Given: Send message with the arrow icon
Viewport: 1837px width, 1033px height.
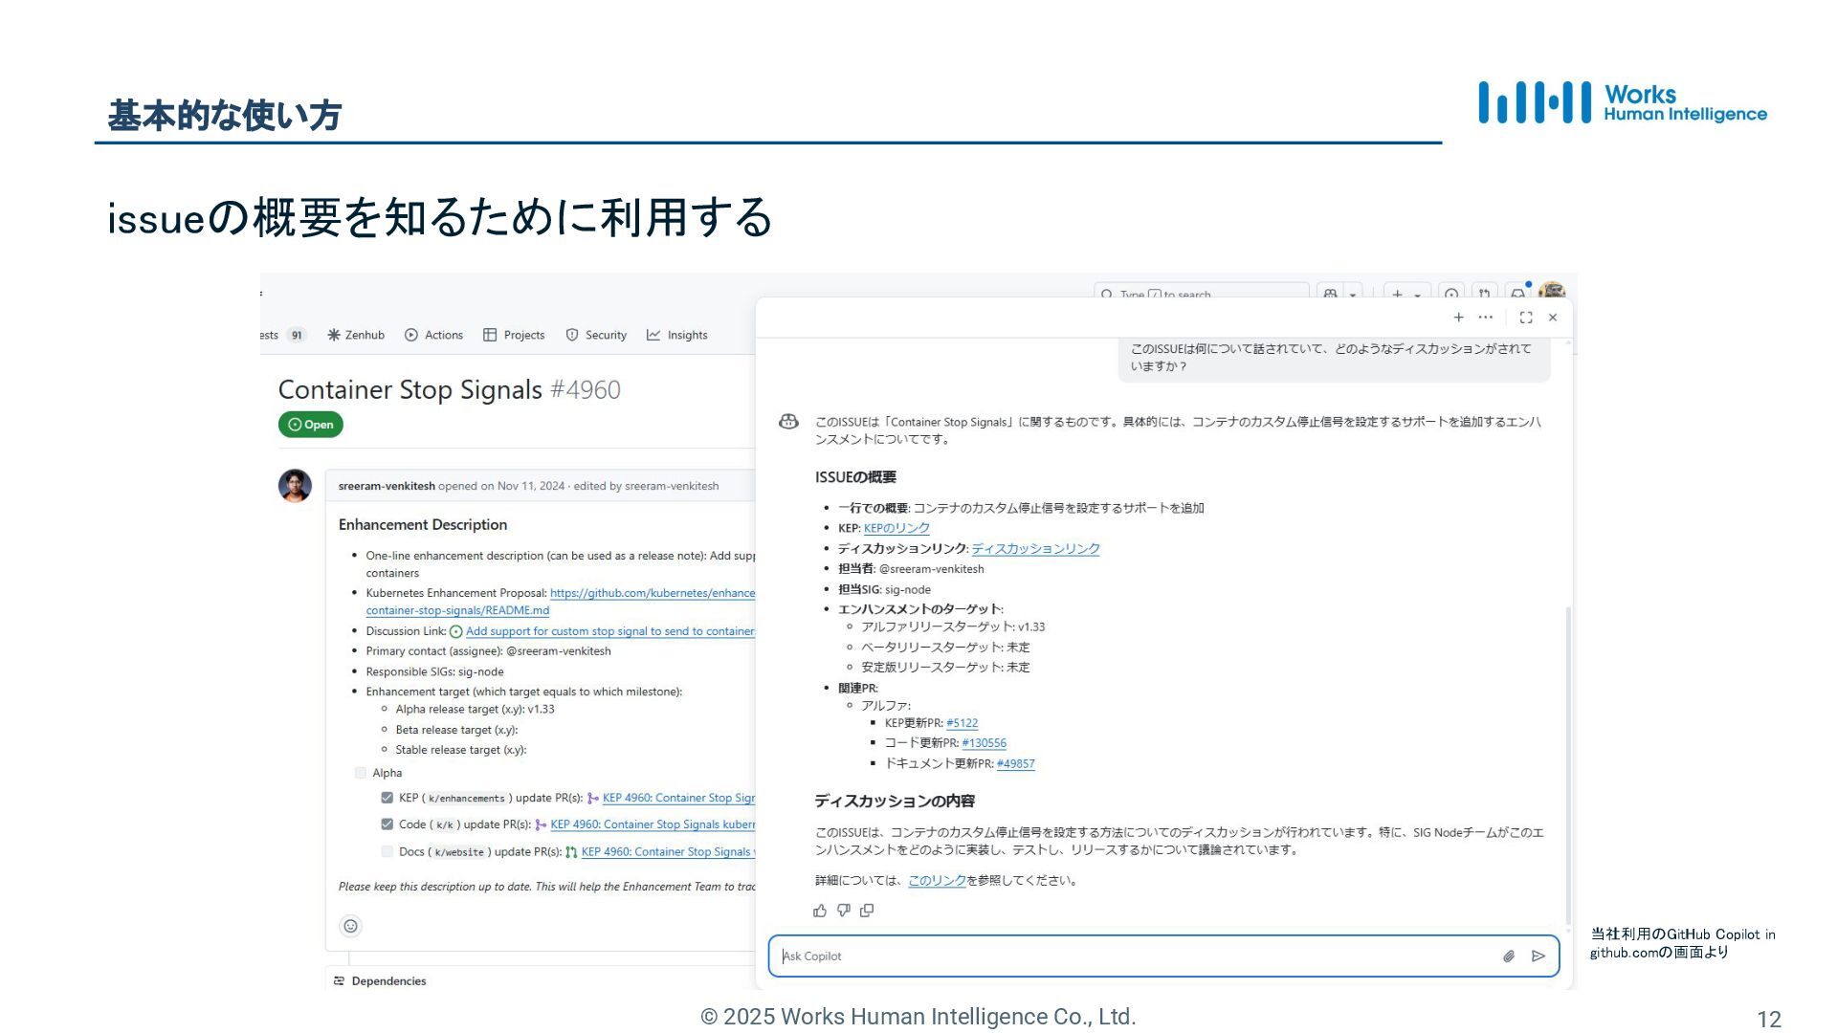Looking at the screenshot, I should coord(1538,956).
